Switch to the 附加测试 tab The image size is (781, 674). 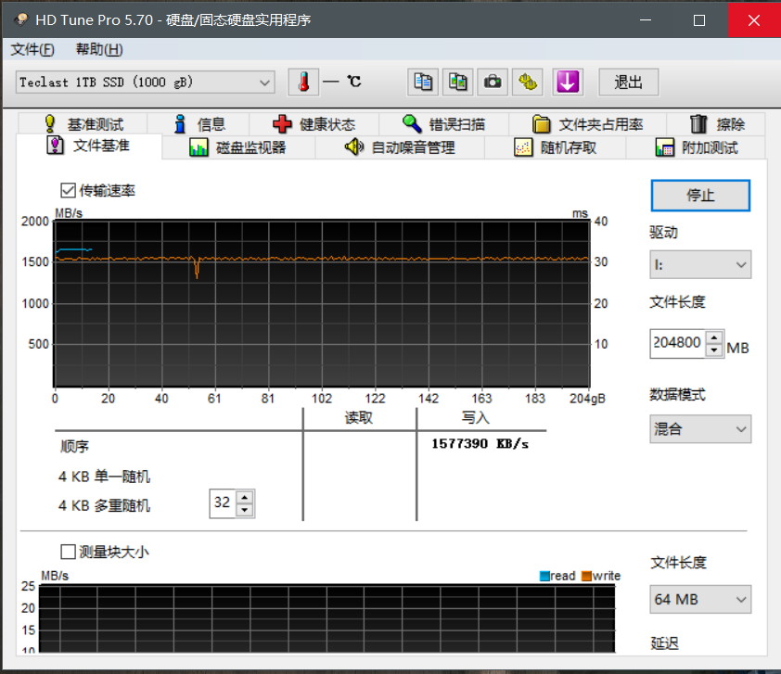(x=696, y=147)
